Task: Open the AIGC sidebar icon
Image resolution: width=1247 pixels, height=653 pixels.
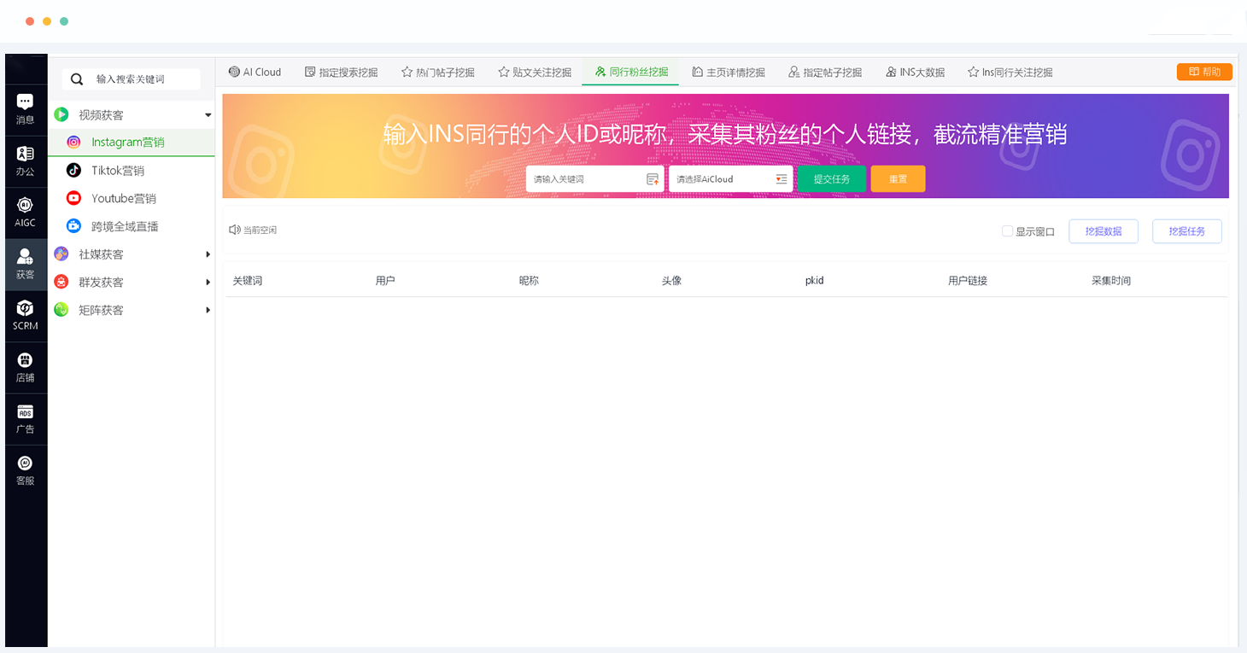Action: pos(26,212)
